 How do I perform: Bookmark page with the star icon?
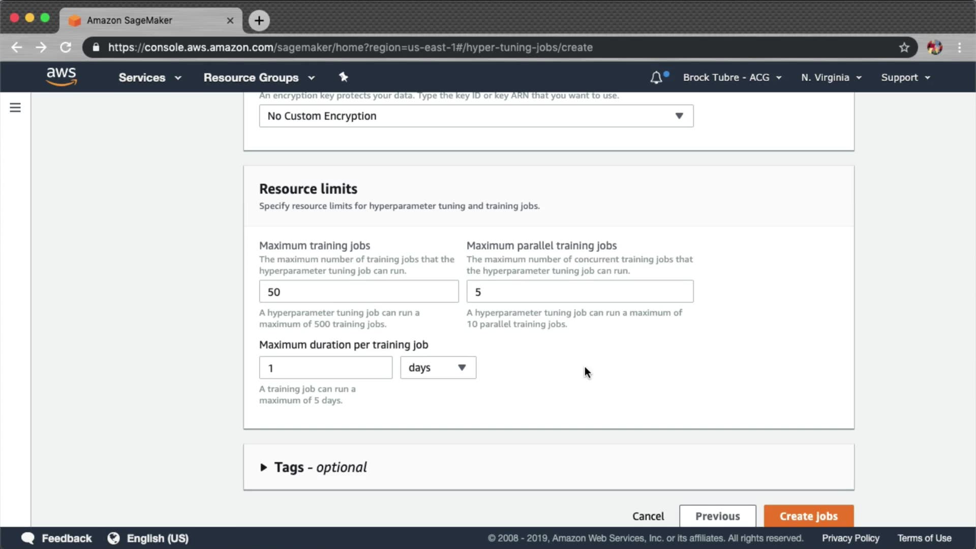coord(904,47)
